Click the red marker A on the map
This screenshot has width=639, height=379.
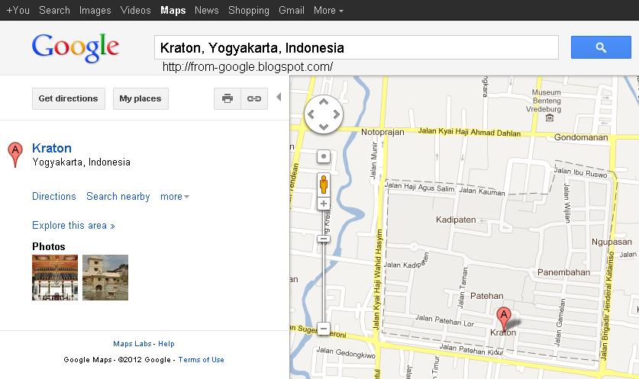[x=504, y=318]
